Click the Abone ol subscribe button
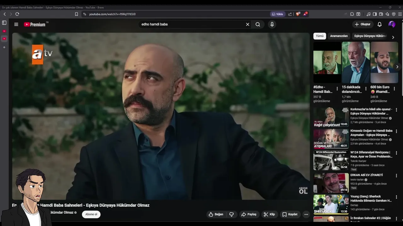 coord(91,214)
